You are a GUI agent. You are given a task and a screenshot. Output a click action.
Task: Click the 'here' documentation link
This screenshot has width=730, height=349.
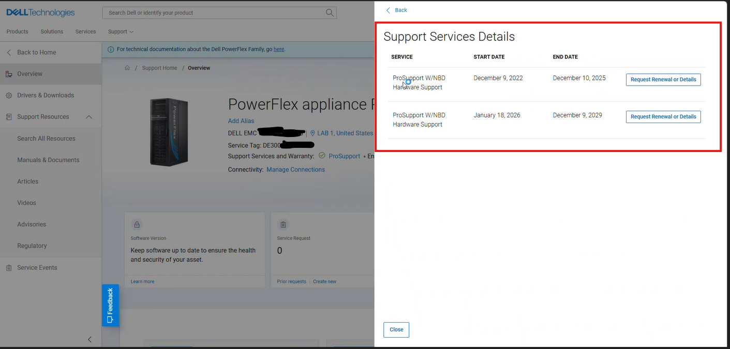pyautogui.click(x=279, y=49)
